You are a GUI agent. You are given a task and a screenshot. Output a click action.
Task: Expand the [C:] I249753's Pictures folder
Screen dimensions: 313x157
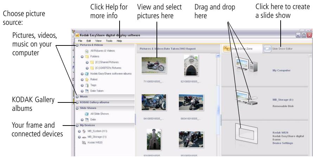click(87, 68)
